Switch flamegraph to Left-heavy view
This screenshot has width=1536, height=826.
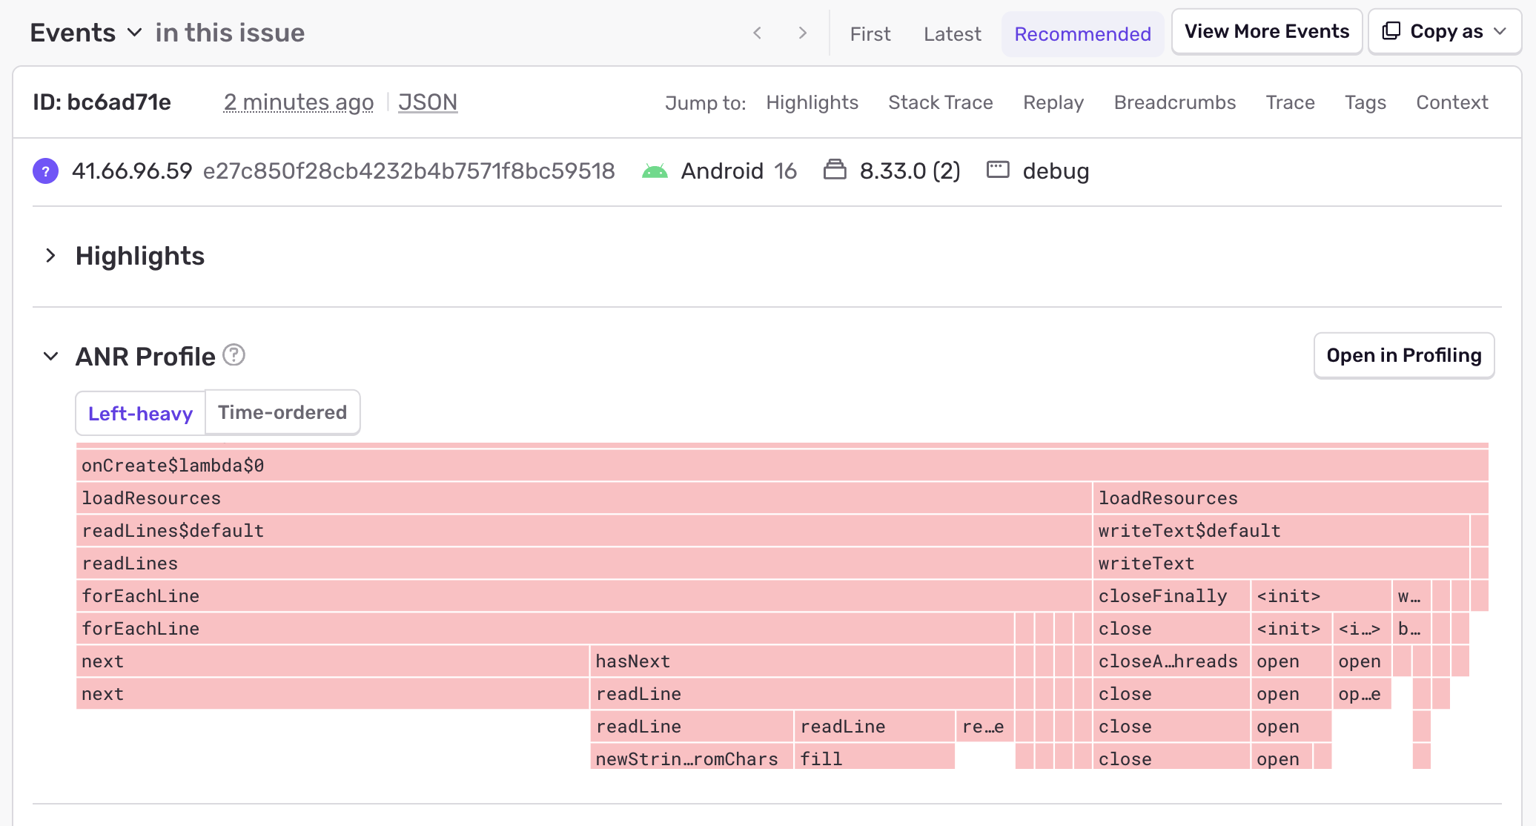[x=140, y=413]
